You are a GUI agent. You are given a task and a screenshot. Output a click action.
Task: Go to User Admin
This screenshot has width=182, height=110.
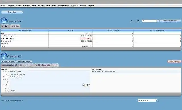point(51,6)
